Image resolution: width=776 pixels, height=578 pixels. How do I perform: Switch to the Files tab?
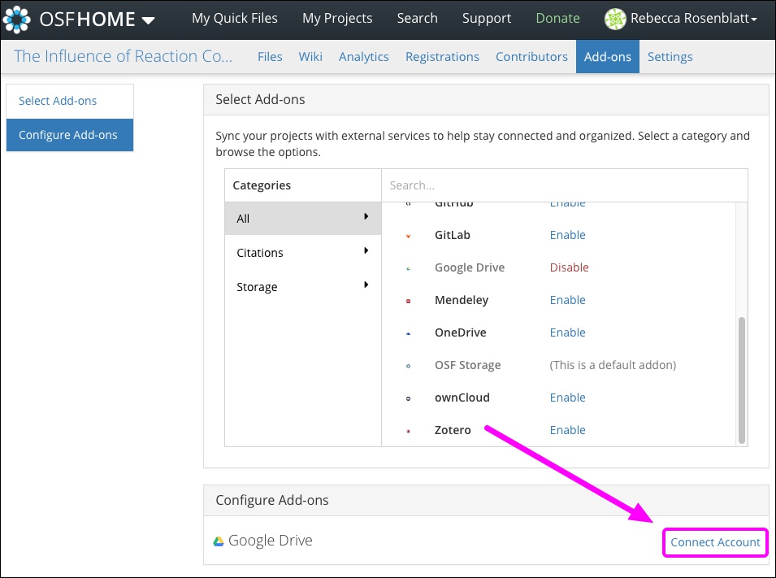pos(270,56)
